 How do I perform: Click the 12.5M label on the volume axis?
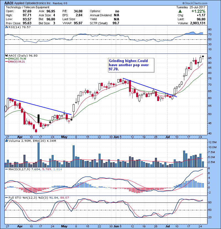(x=212, y=142)
